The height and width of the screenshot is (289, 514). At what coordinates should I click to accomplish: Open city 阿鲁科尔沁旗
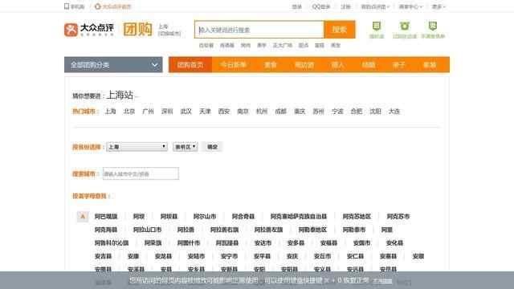pos(112,242)
